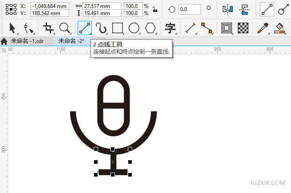Pick the Ellipse tool
Viewport: 291px width, 193px height.
[134, 28]
